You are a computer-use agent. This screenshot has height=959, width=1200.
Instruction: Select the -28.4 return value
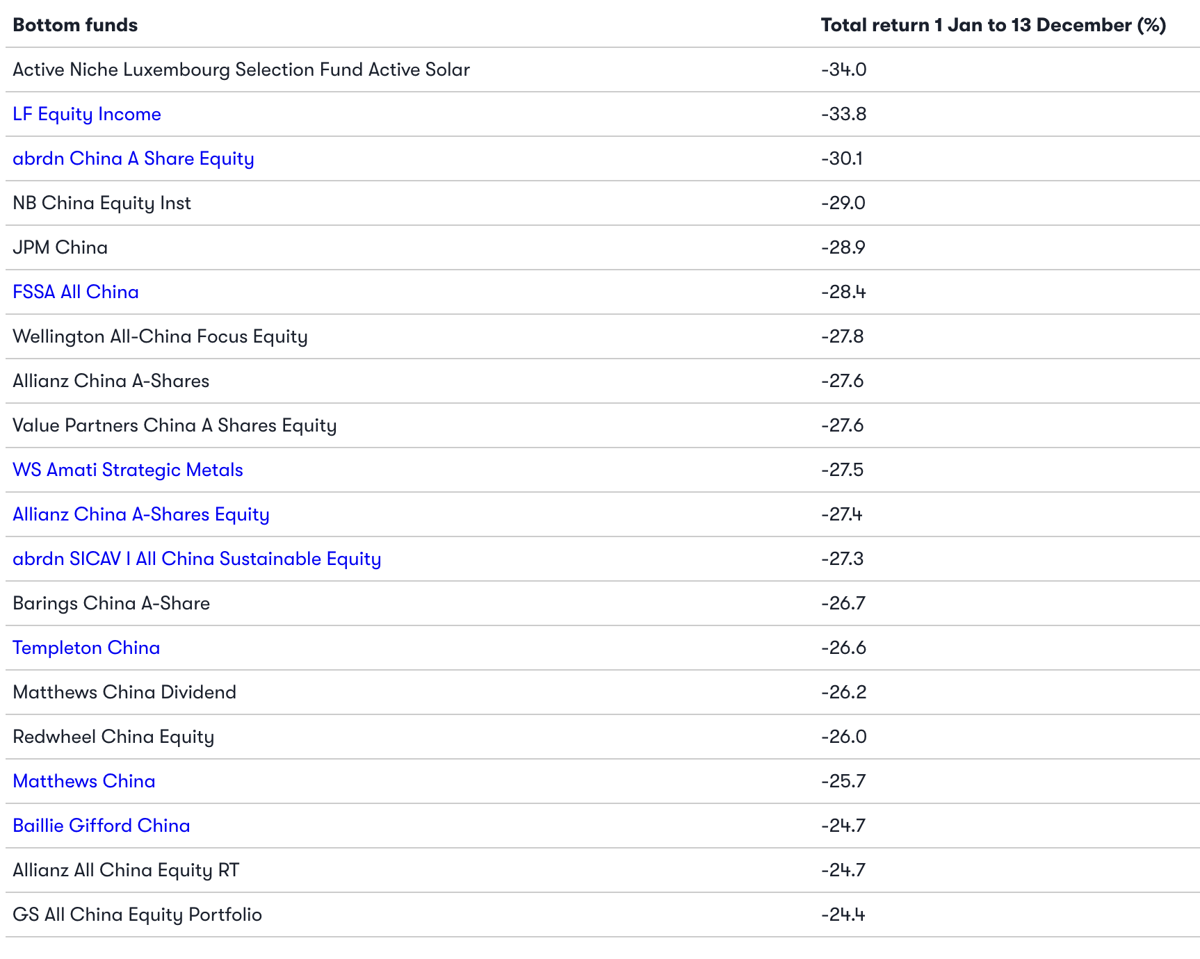click(843, 292)
